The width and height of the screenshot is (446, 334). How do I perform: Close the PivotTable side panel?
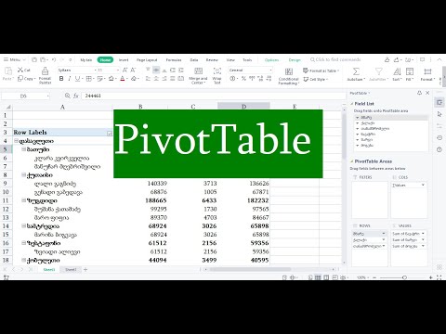click(427, 93)
